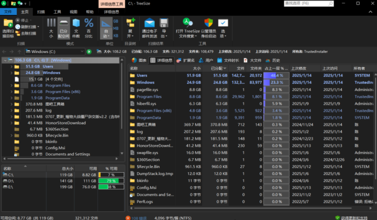Open the 图表 (Chart) view tab
Viewport: 377px width, 220px height.
point(139,60)
